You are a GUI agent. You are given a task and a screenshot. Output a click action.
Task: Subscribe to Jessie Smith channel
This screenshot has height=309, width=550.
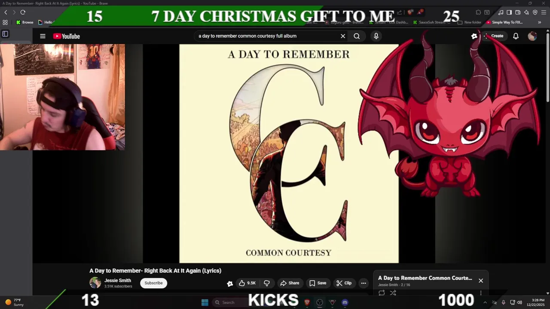coord(153,283)
